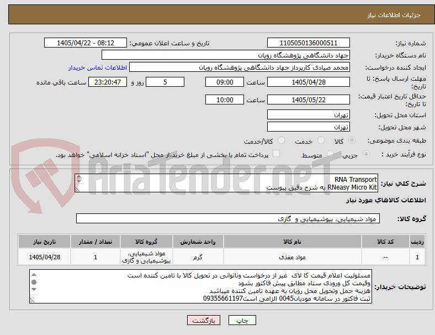The height and width of the screenshot is (335, 435).
Task: Select the جزیی purchase type radio
Action: (x=366, y=154)
